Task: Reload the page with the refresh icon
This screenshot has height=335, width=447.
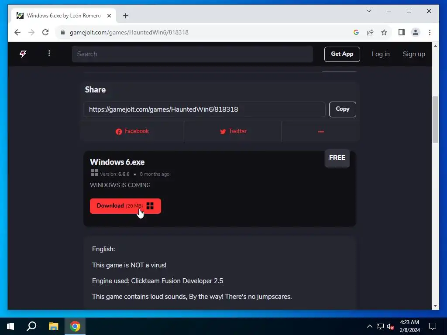Action: (x=45, y=32)
